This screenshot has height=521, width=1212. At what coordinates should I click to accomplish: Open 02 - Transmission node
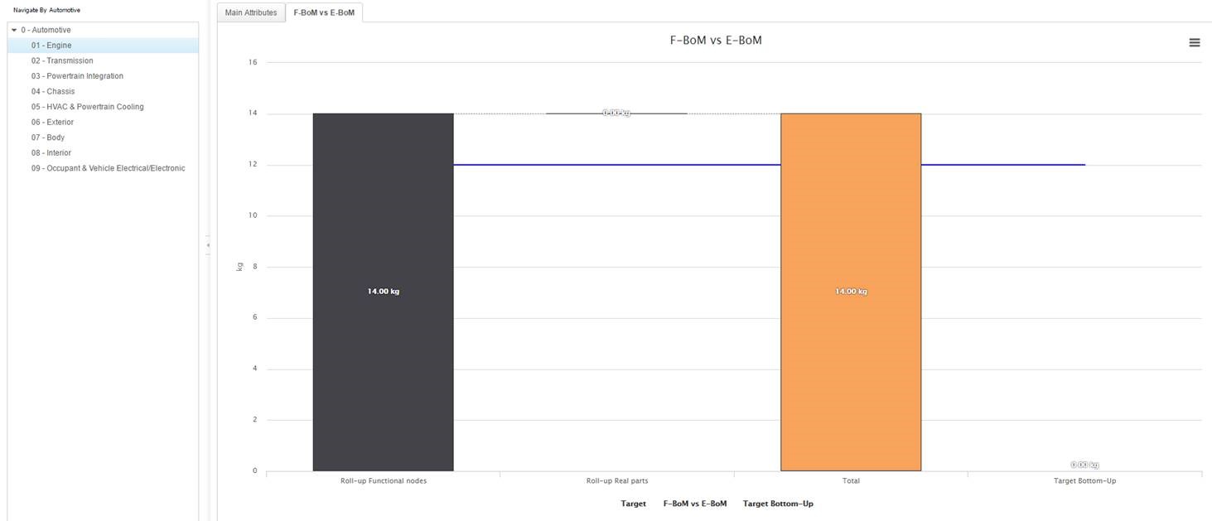(62, 60)
